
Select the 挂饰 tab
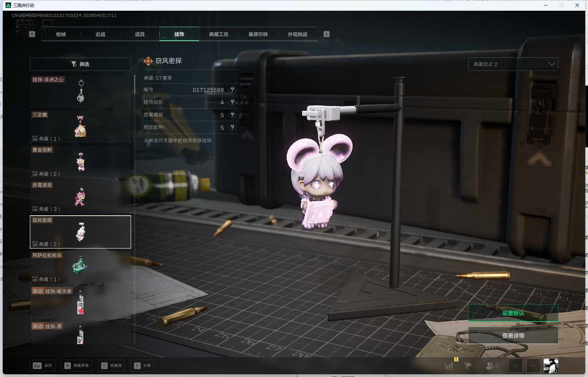[x=179, y=34]
